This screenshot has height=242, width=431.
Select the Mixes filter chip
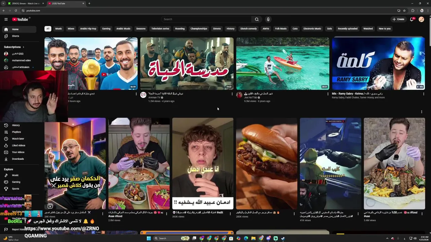71,29
